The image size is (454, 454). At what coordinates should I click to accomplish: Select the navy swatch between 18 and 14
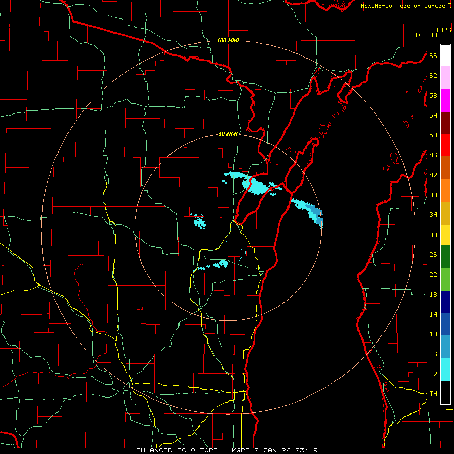pyautogui.click(x=445, y=302)
